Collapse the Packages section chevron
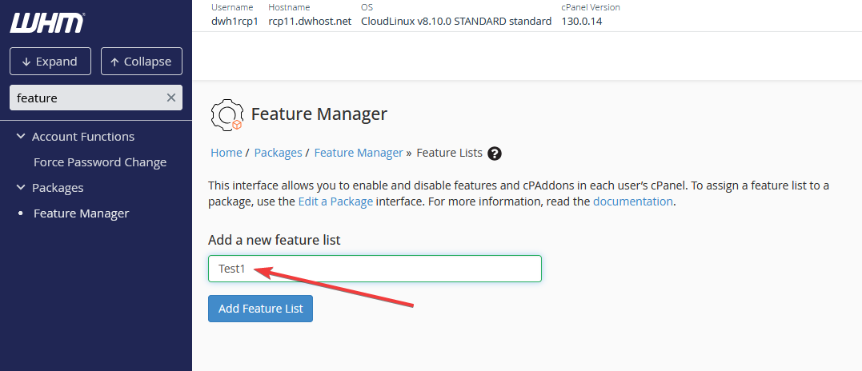862x371 pixels. pos(21,188)
